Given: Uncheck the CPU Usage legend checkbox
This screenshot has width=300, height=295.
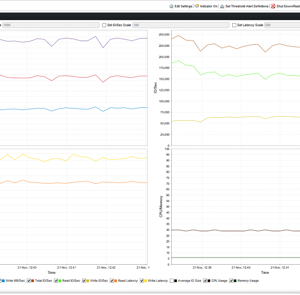Looking at the screenshot, I should (205, 281).
